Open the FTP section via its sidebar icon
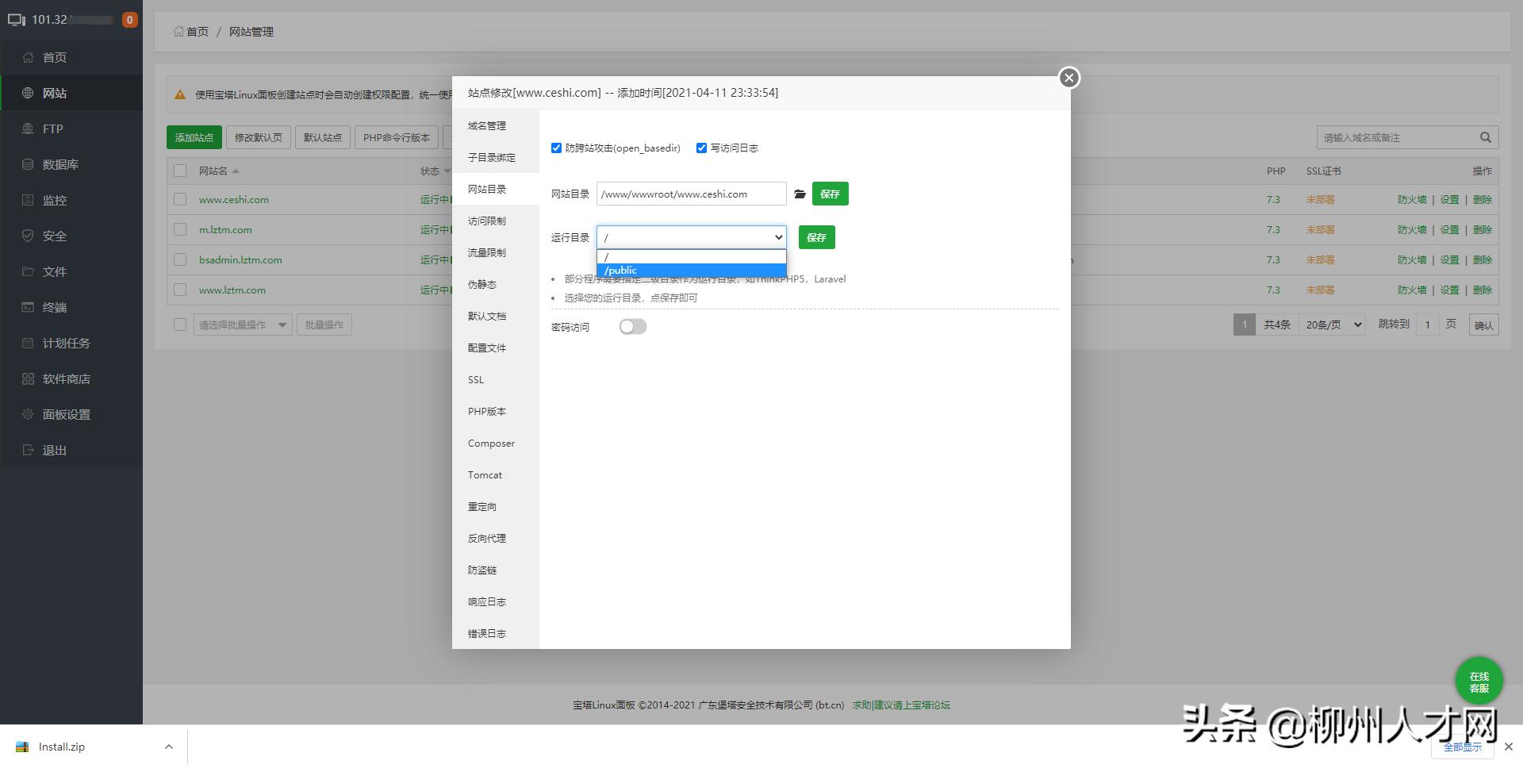 coord(29,129)
